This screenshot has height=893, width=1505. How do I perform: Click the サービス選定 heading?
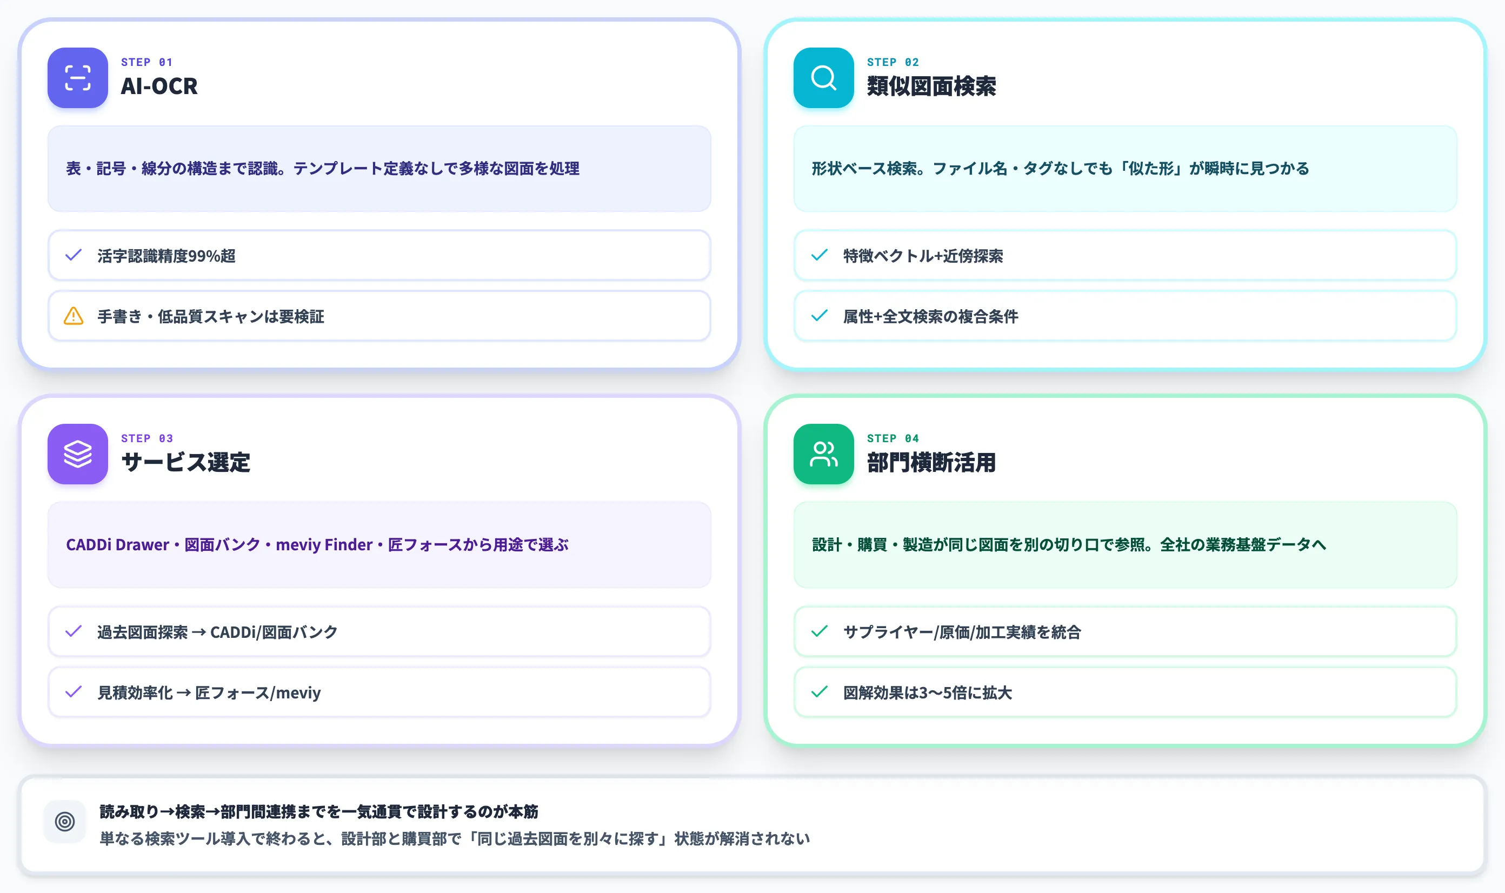(x=185, y=462)
